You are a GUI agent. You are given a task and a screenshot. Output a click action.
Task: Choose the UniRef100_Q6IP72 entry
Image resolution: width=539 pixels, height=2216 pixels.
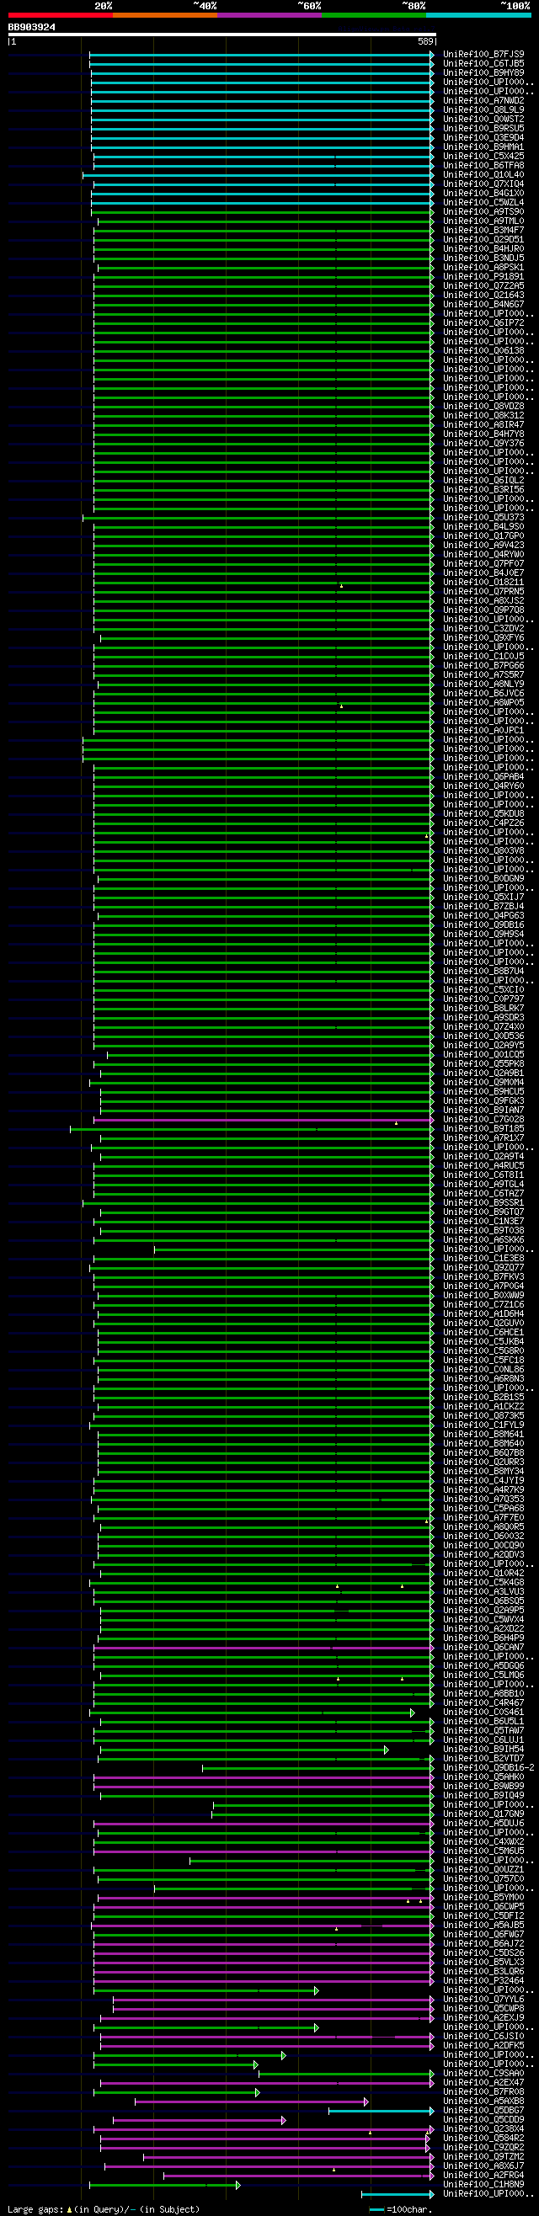pos(483,323)
